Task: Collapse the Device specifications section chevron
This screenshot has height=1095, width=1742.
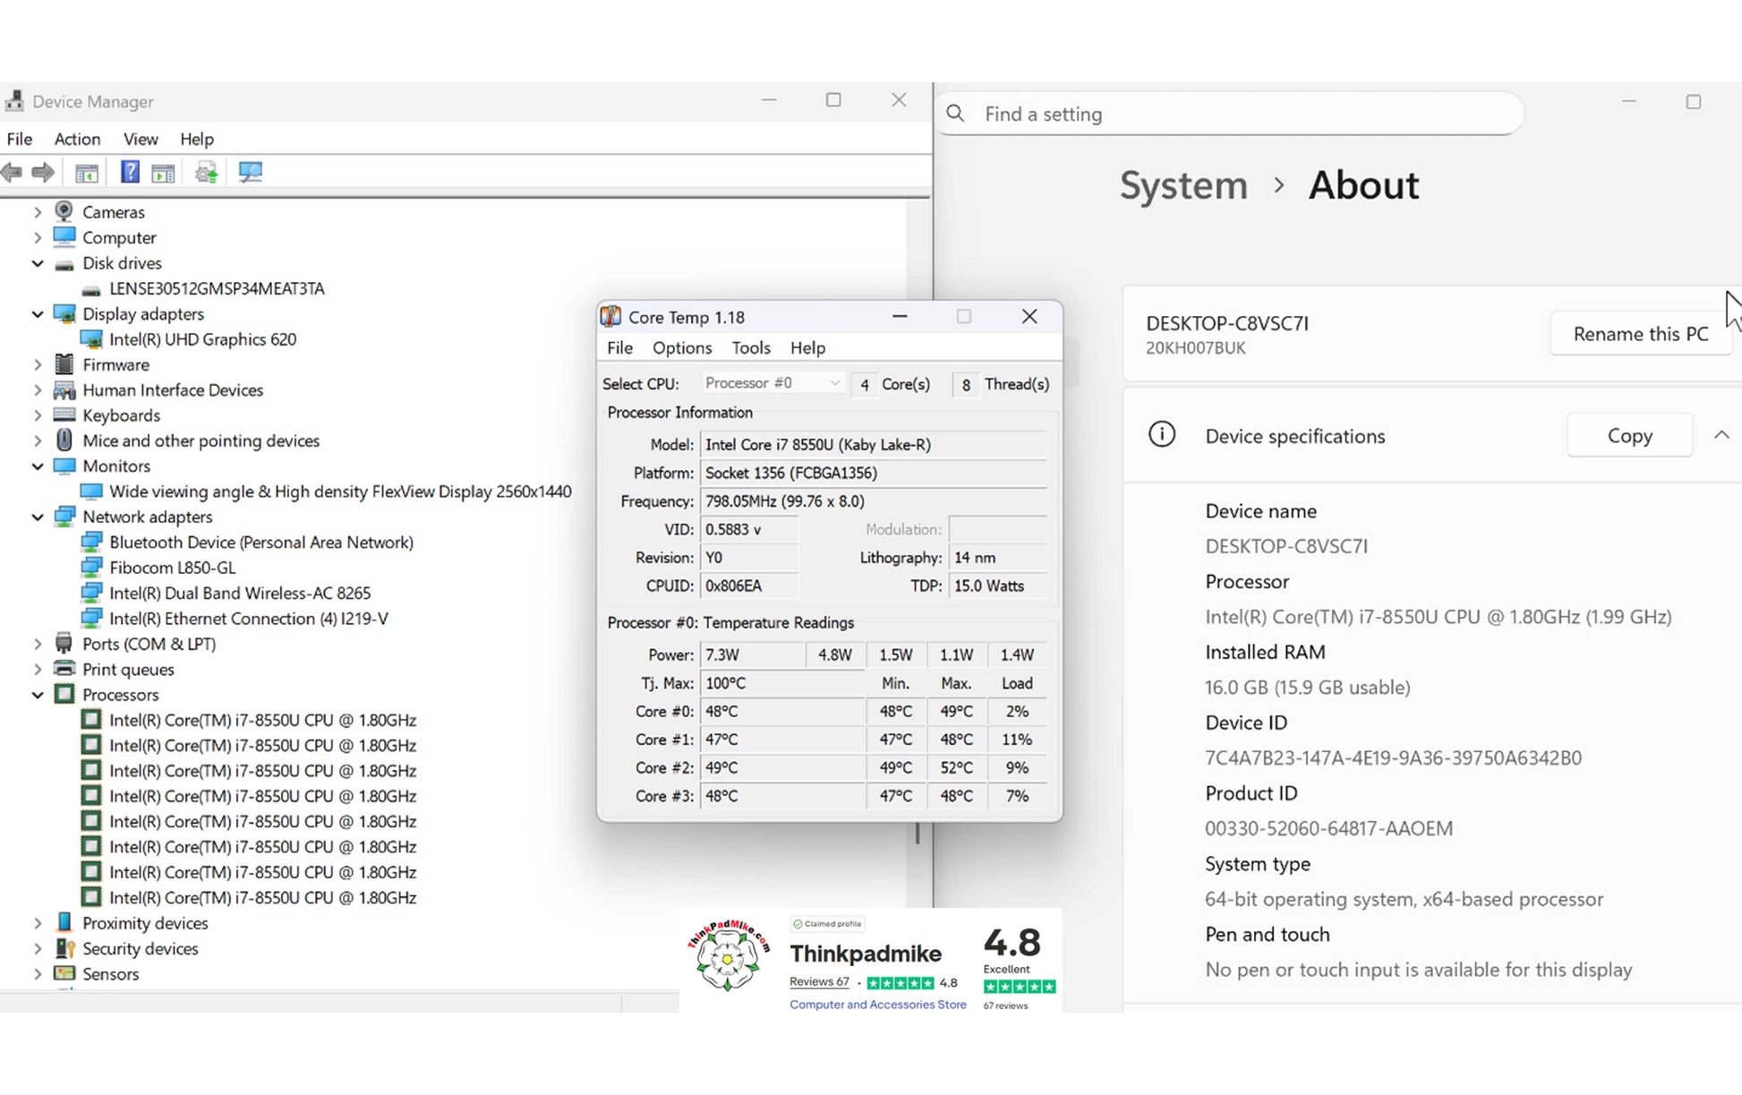Action: pos(1721,435)
